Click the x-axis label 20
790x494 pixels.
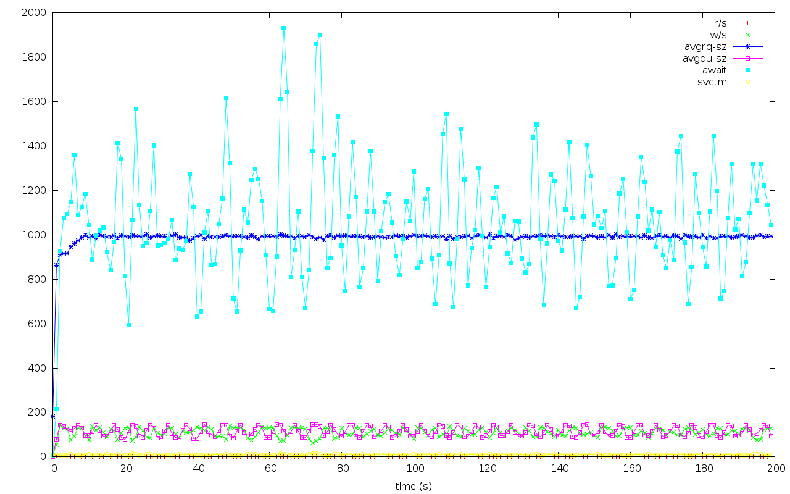pyautogui.click(x=125, y=469)
